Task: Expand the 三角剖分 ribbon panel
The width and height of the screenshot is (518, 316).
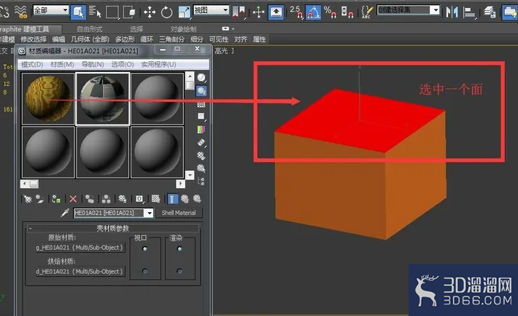Action: pyautogui.click(x=171, y=39)
